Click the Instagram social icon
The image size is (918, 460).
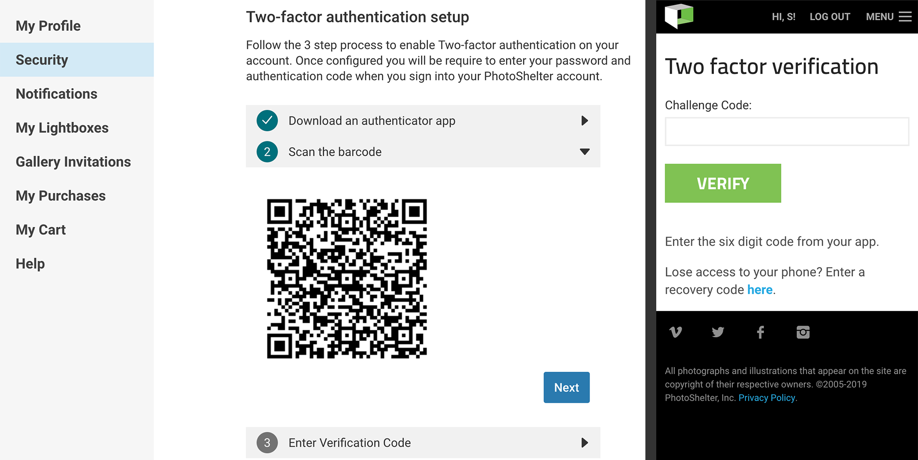click(803, 332)
